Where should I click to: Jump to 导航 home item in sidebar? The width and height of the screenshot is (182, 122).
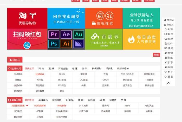coord(169,67)
